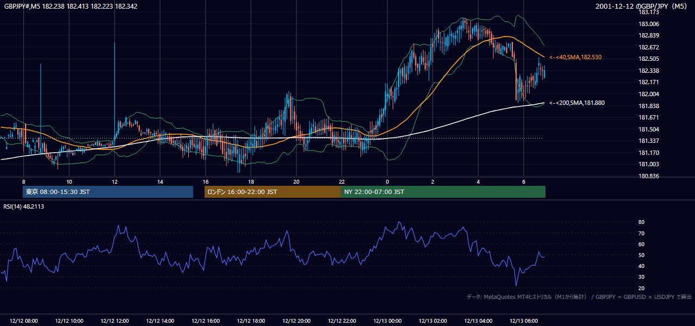Click the London 16:00-22:00 JST session bar

pyautogui.click(x=272, y=192)
